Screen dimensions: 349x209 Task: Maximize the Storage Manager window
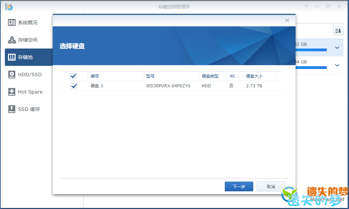328,7
